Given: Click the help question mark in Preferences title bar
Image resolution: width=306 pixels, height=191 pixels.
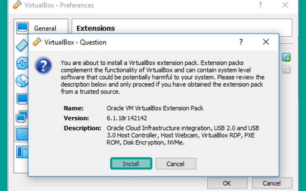Looking at the screenshot, I should [260, 5].
